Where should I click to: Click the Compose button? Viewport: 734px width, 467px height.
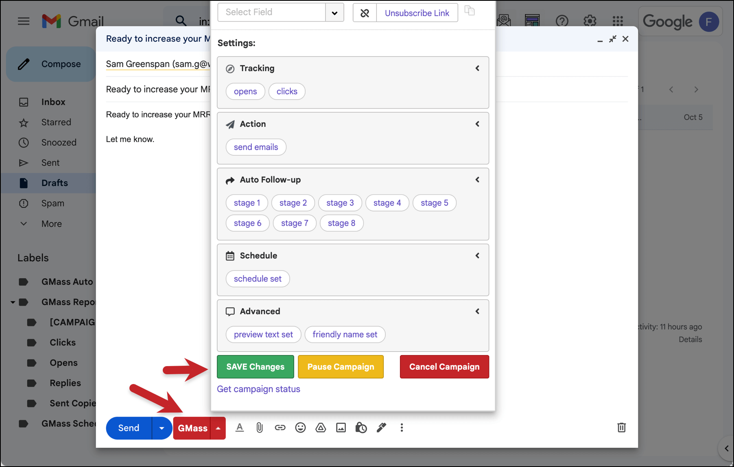[51, 64]
